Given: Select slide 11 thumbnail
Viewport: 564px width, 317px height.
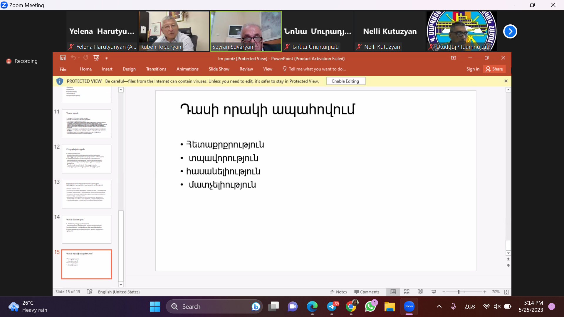Looking at the screenshot, I should pyautogui.click(x=87, y=124).
